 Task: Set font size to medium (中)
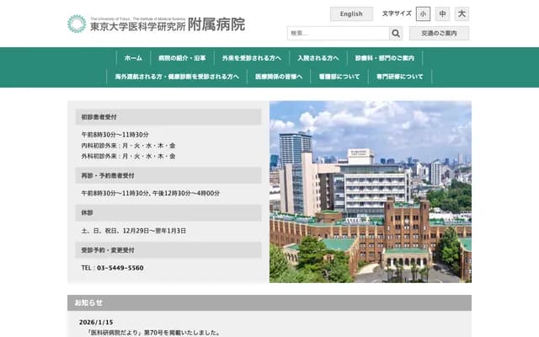[x=442, y=14]
